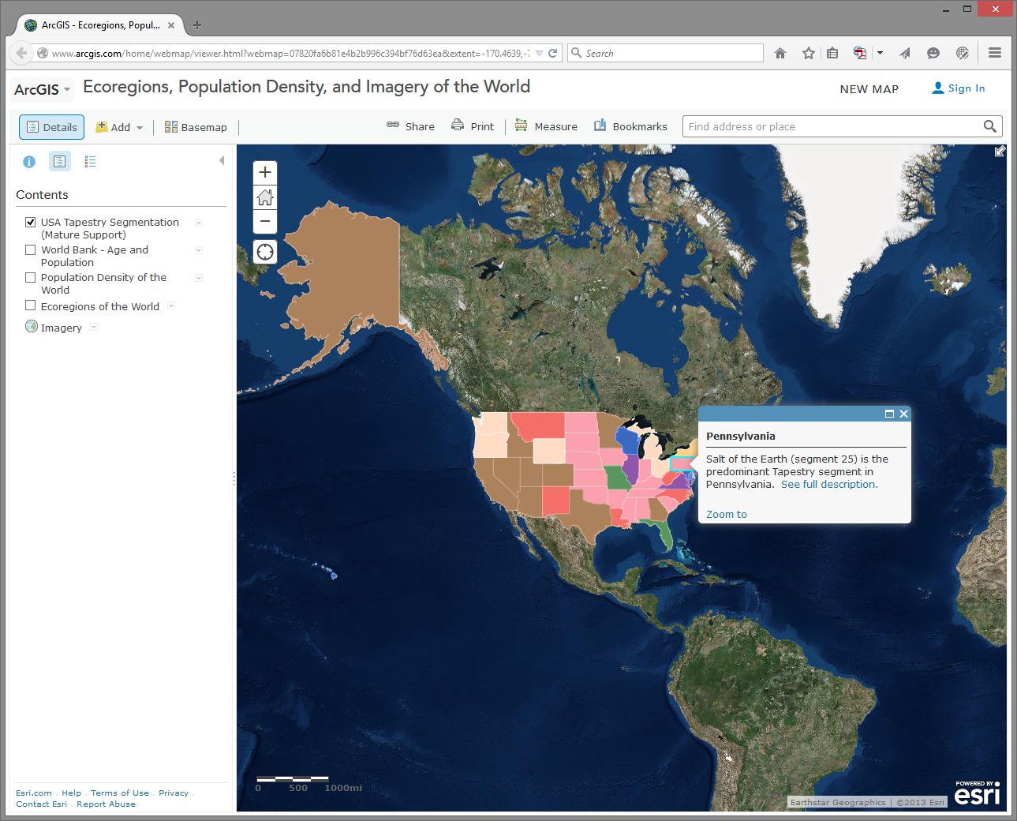Click NEW MAP in the header
The height and width of the screenshot is (821, 1017).
tap(869, 88)
